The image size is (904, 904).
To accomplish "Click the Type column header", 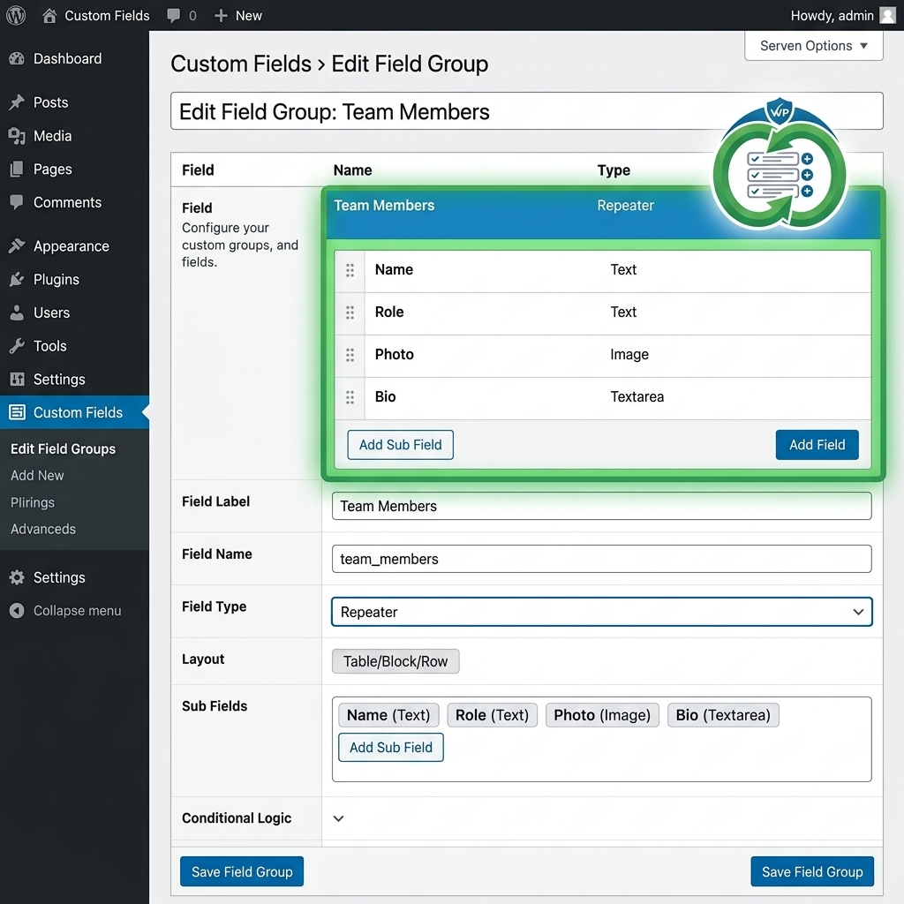I will tap(614, 170).
